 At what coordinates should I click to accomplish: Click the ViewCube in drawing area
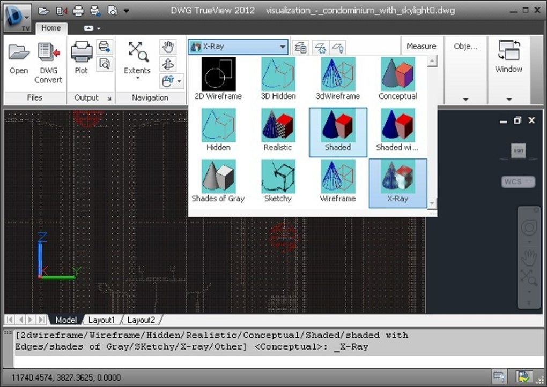coord(519,151)
